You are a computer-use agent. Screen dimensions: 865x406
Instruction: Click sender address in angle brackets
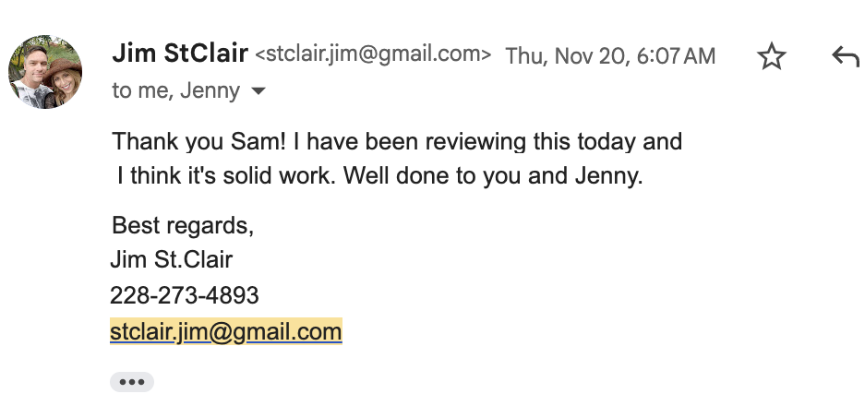[372, 54]
